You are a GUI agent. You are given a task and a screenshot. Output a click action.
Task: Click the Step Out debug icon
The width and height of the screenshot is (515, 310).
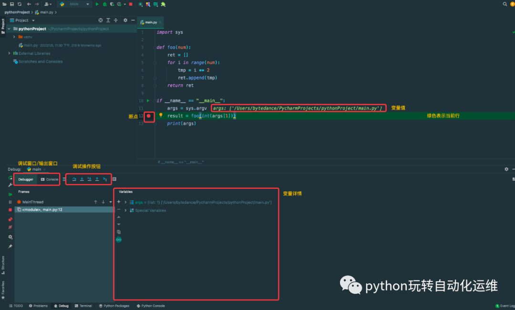pyautogui.click(x=97, y=179)
